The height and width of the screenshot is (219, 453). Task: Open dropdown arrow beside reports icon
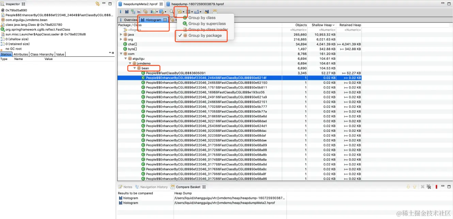(157, 12)
